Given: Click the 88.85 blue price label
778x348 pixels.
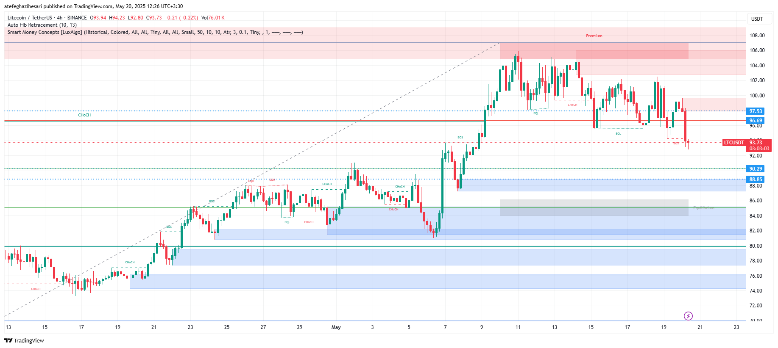Looking at the screenshot, I should [x=756, y=180].
